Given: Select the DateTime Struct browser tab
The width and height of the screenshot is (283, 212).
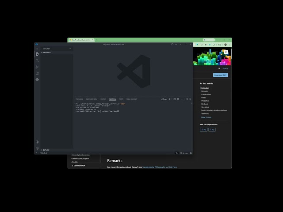Looking at the screenshot, I should (81, 40).
